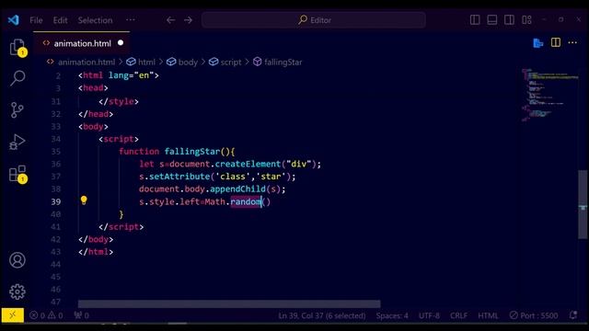This screenshot has width=589, height=331.
Task: Show the lightbulb code actions on line 39
Action: pos(84,200)
